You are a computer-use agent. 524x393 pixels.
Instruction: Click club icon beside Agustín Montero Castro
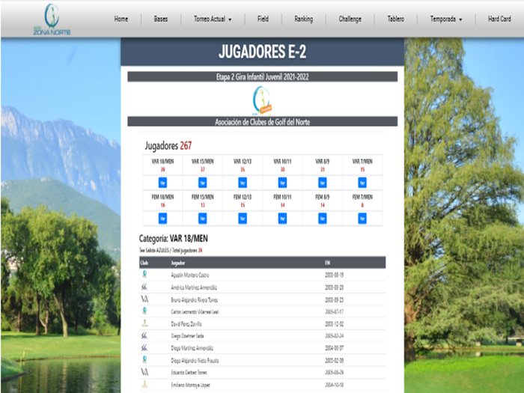point(144,275)
